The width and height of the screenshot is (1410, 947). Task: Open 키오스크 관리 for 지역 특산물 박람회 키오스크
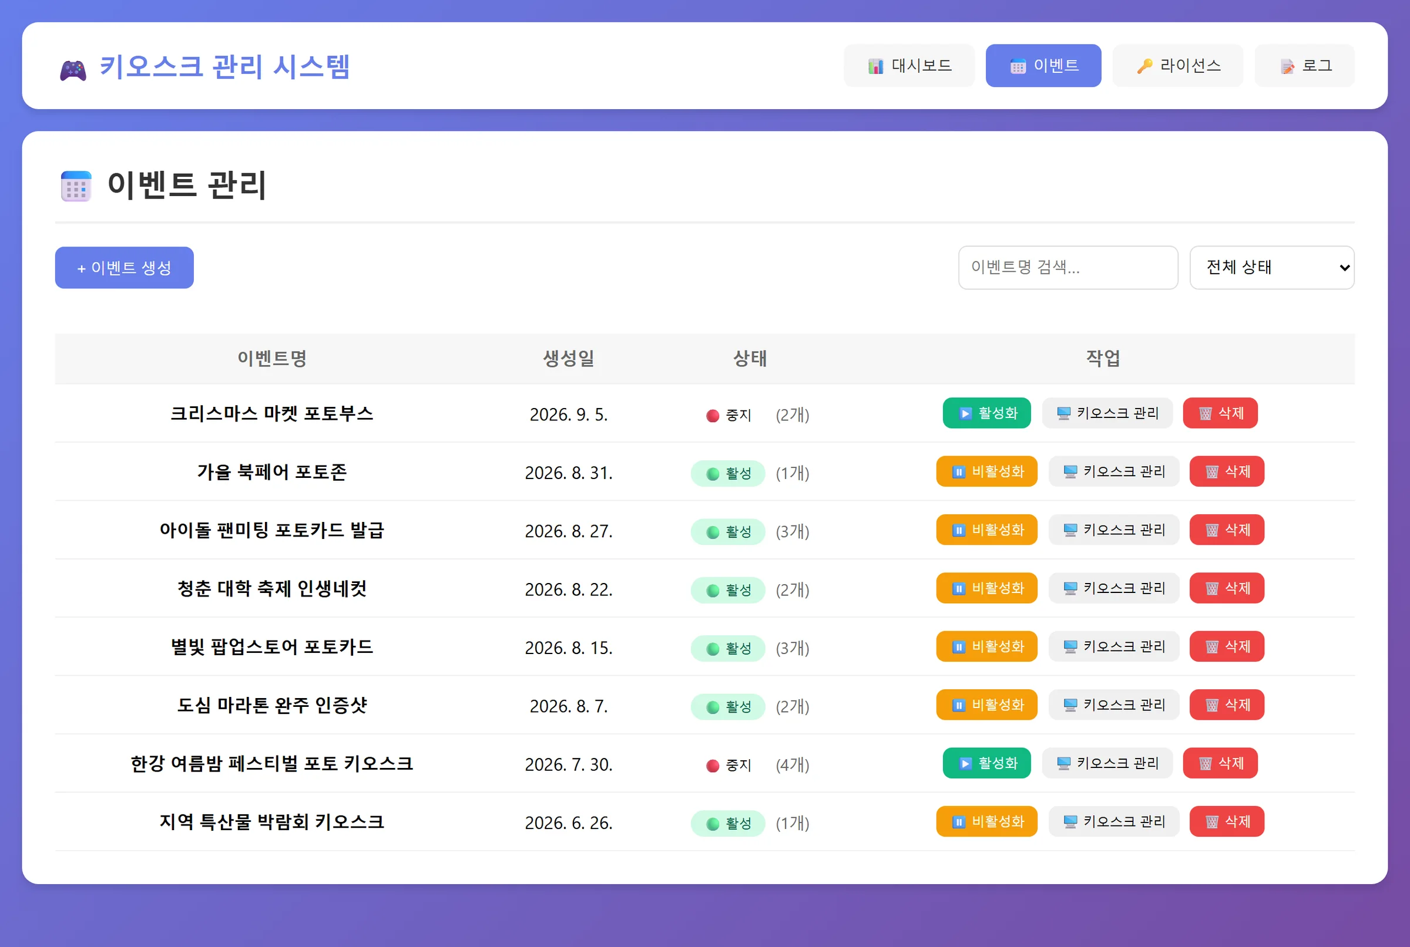[x=1114, y=822]
